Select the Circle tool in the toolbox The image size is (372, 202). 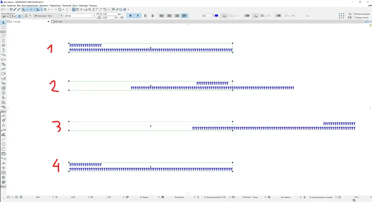[3, 144]
